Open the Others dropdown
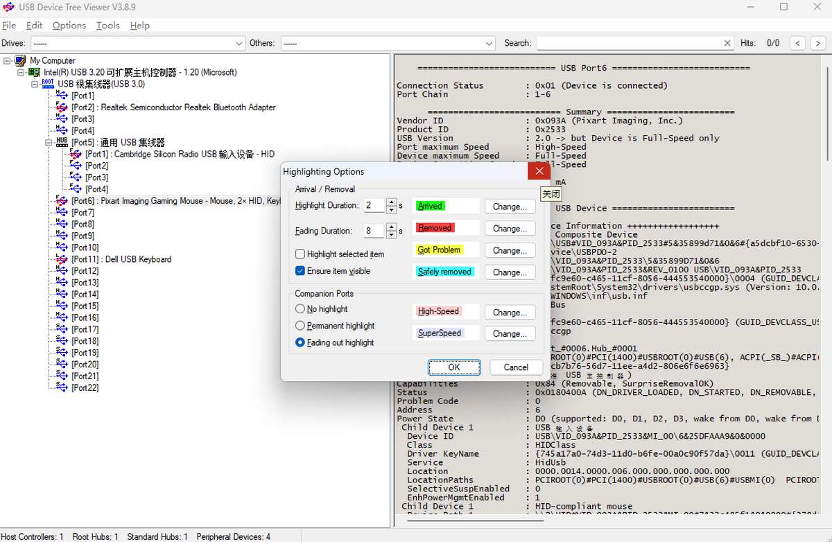The height and width of the screenshot is (542, 832). tap(489, 43)
